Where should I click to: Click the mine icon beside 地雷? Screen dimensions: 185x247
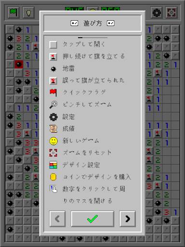click(x=53, y=69)
